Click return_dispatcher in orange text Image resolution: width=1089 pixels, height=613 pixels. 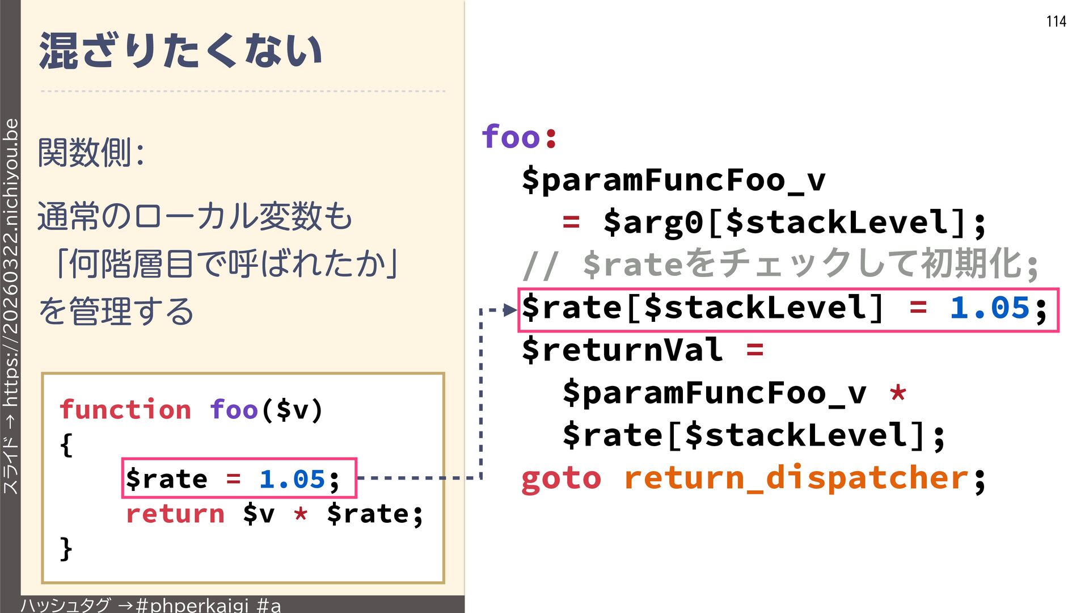[796, 478]
